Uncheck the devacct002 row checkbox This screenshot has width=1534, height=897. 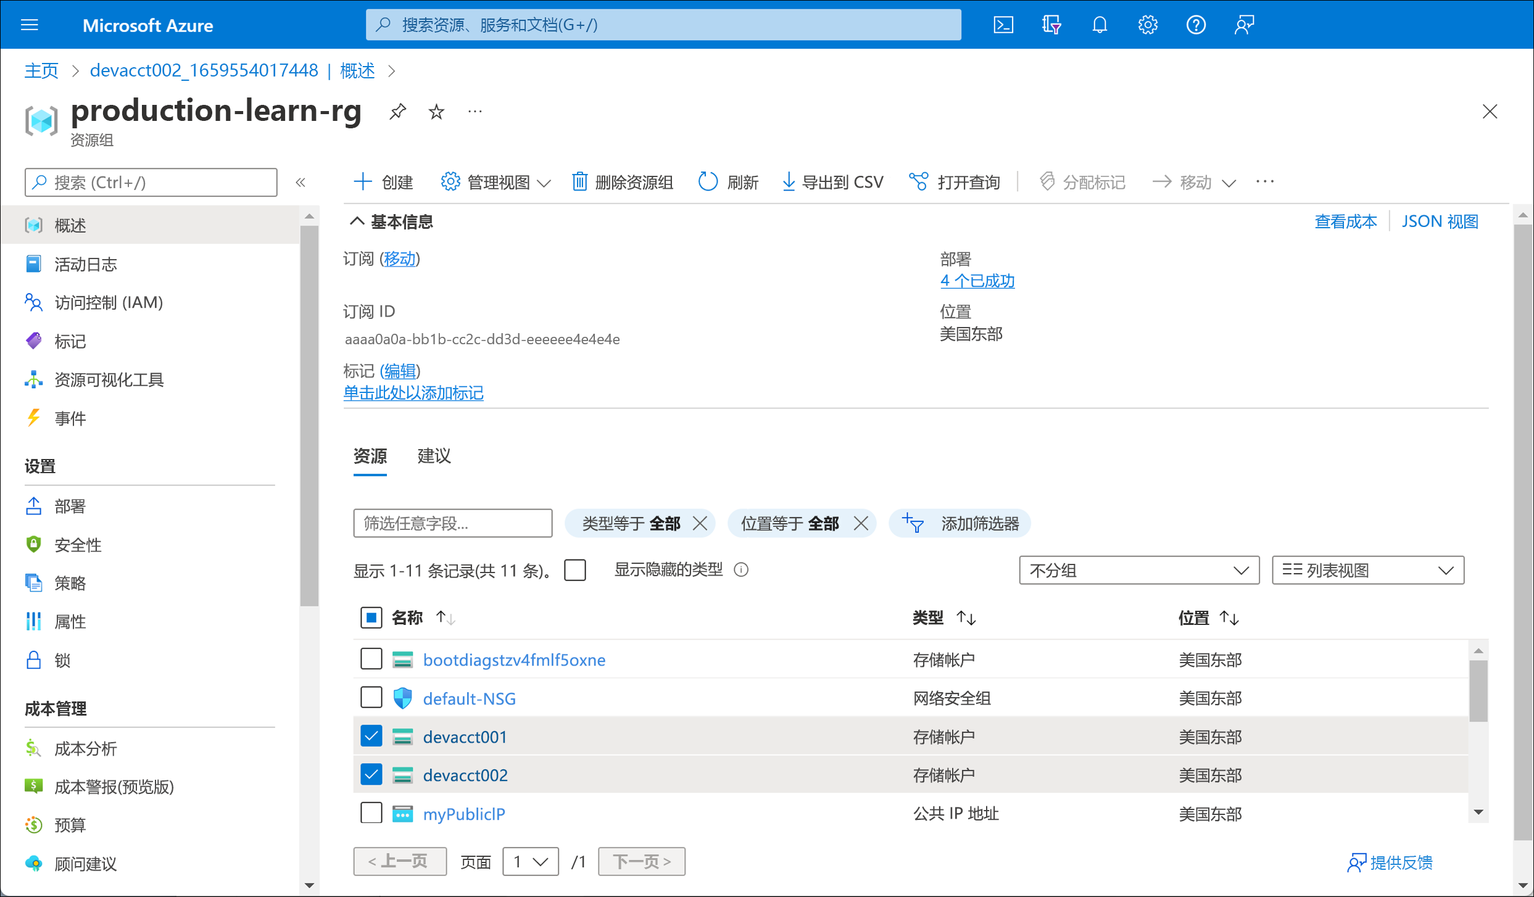click(371, 774)
